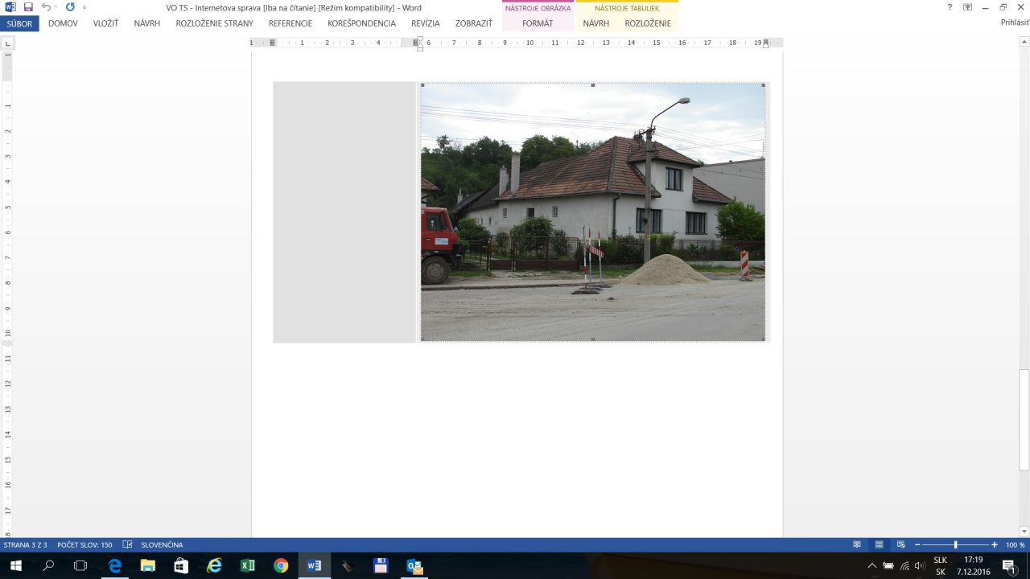
Task: Click the proofing errors book icon
Action: click(x=127, y=545)
